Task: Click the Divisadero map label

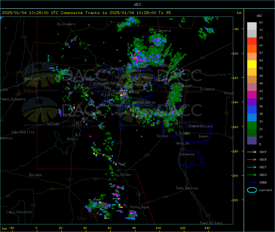Action: coord(66,24)
